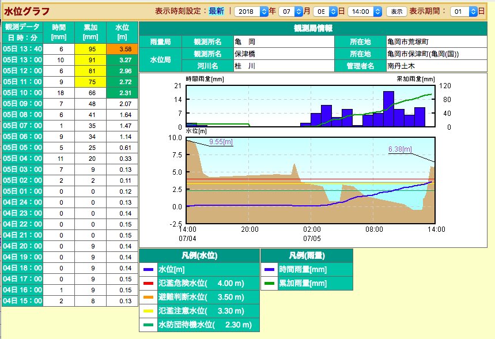Click the 04日 22:00 row timestamp

[22, 224]
